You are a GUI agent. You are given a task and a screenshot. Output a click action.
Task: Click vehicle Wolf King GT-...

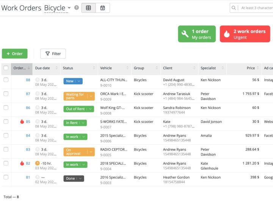[x=112, y=108]
